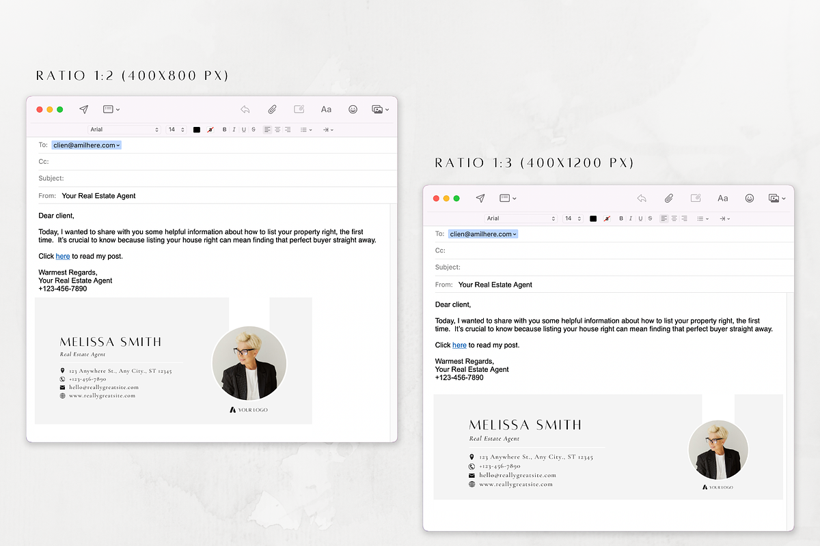Open indent options dropdown in 1:3 window

[724, 218]
